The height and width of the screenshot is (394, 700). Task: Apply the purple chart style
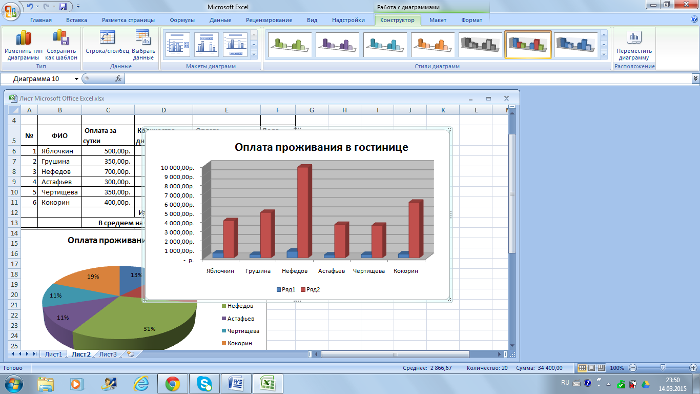[x=337, y=45]
